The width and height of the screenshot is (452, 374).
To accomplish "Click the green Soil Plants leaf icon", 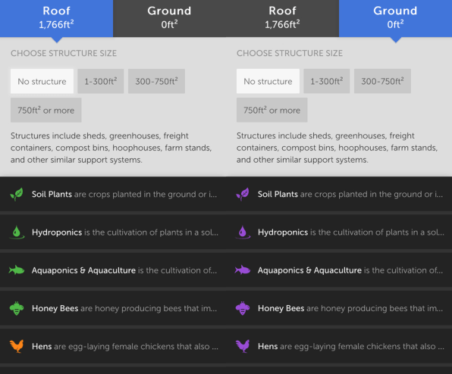I will tap(17, 194).
